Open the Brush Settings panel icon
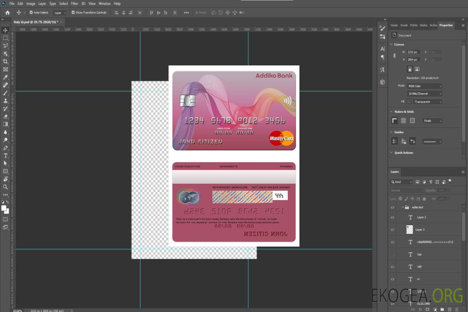Screen dimensions: 468x312 pos(382,28)
